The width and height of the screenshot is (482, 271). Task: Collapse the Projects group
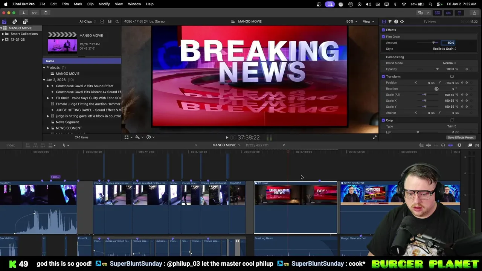[44, 67]
